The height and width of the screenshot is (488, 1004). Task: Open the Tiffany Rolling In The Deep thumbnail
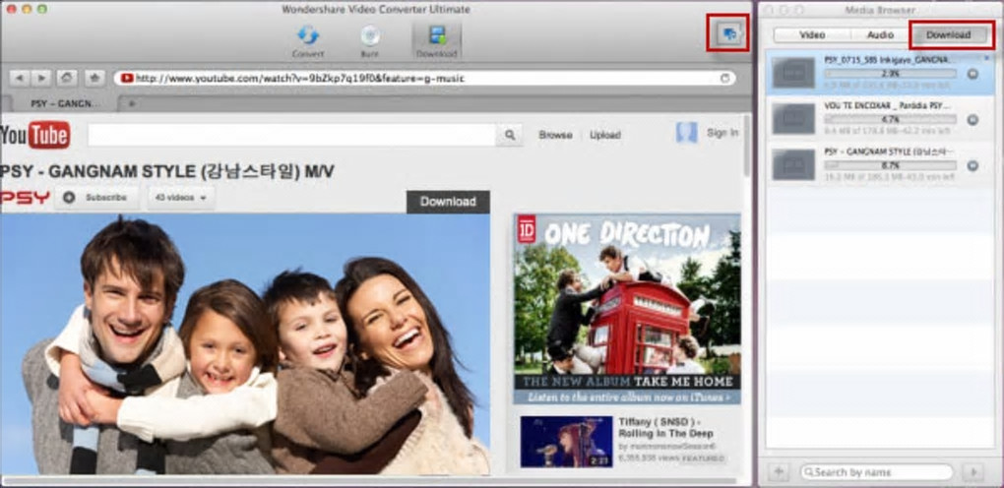pos(566,441)
